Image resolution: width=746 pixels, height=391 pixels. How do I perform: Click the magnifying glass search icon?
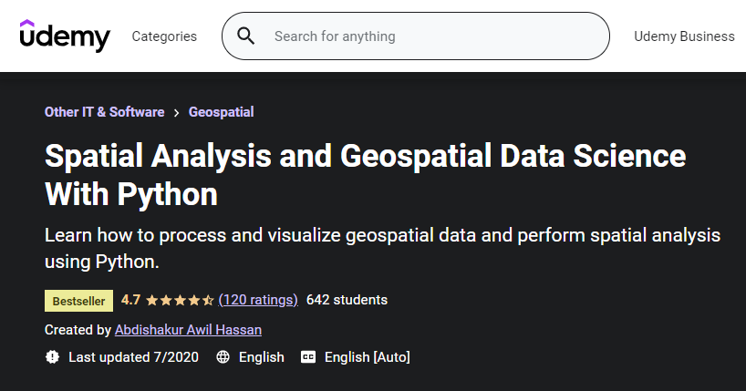[x=245, y=36]
